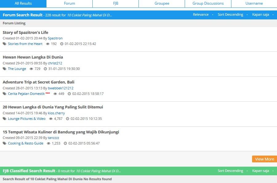
Task: Open Sort Descending dropdown in FJB results
Action: click(x=232, y=171)
